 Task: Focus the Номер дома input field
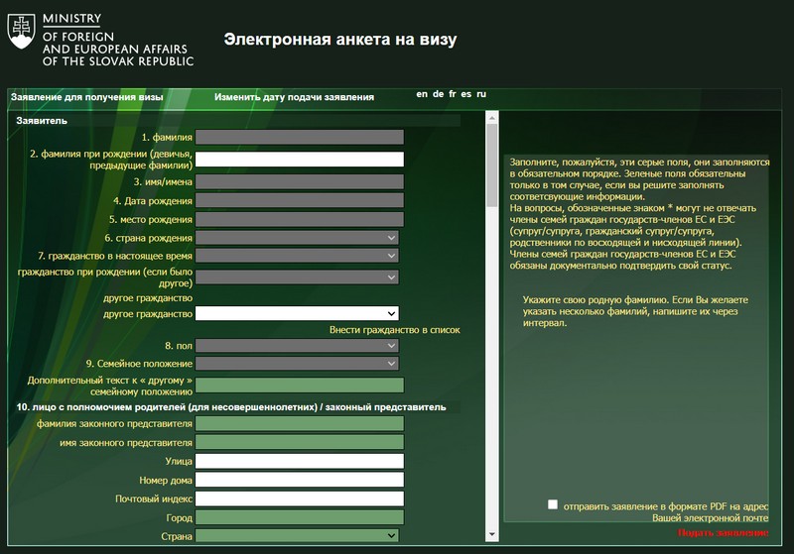300,480
